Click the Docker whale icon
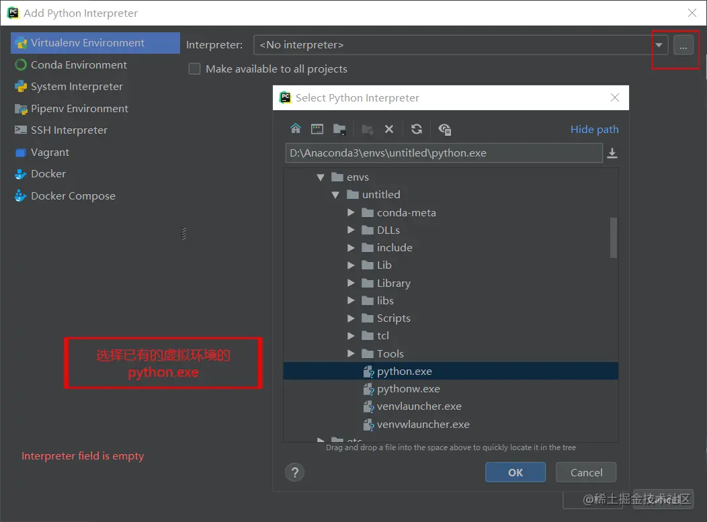 pos(21,174)
